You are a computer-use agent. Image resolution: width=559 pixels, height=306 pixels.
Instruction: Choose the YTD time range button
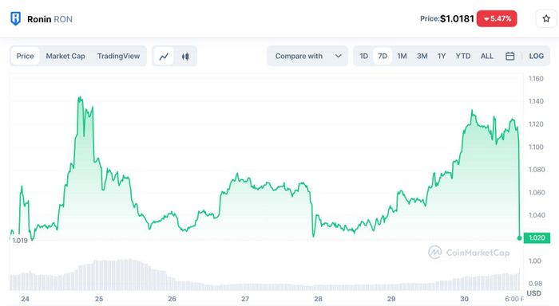(462, 56)
